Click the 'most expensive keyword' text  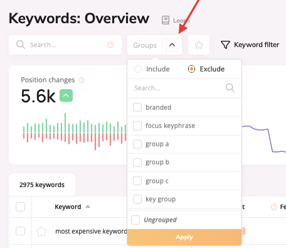coord(91,231)
